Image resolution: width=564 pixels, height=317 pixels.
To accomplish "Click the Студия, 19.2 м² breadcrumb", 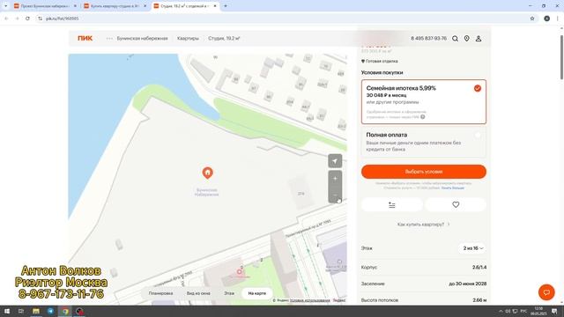I will [224, 39].
